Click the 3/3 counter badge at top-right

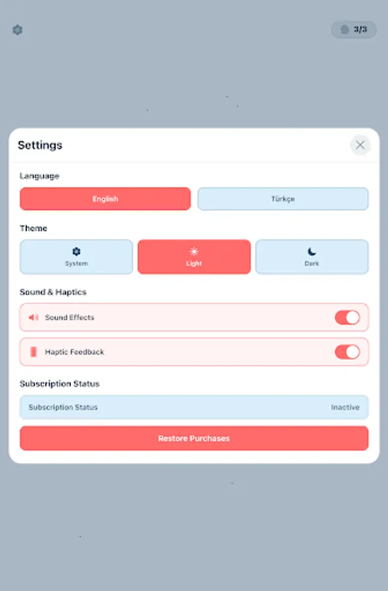[354, 30]
